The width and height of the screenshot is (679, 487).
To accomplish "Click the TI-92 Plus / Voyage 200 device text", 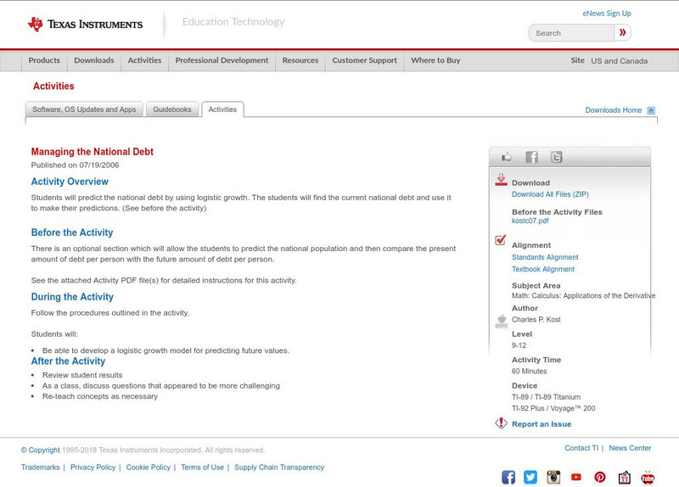I will [x=553, y=408].
